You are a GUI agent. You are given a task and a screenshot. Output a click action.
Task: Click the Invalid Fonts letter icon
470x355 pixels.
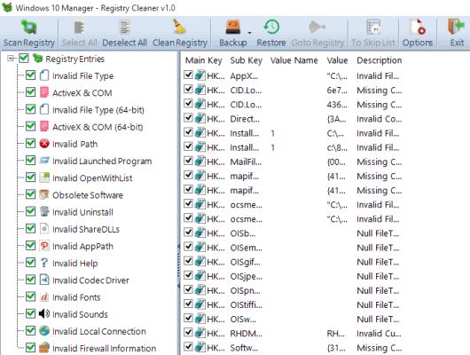(x=44, y=296)
